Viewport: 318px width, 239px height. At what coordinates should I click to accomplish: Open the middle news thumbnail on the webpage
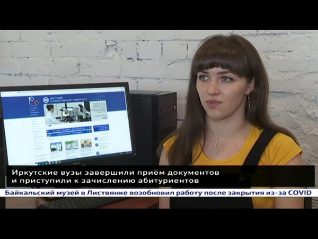coord(70,144)
